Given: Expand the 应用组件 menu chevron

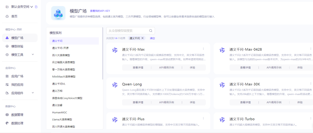Looking at the screenshot, I should (x=33, y=93).
